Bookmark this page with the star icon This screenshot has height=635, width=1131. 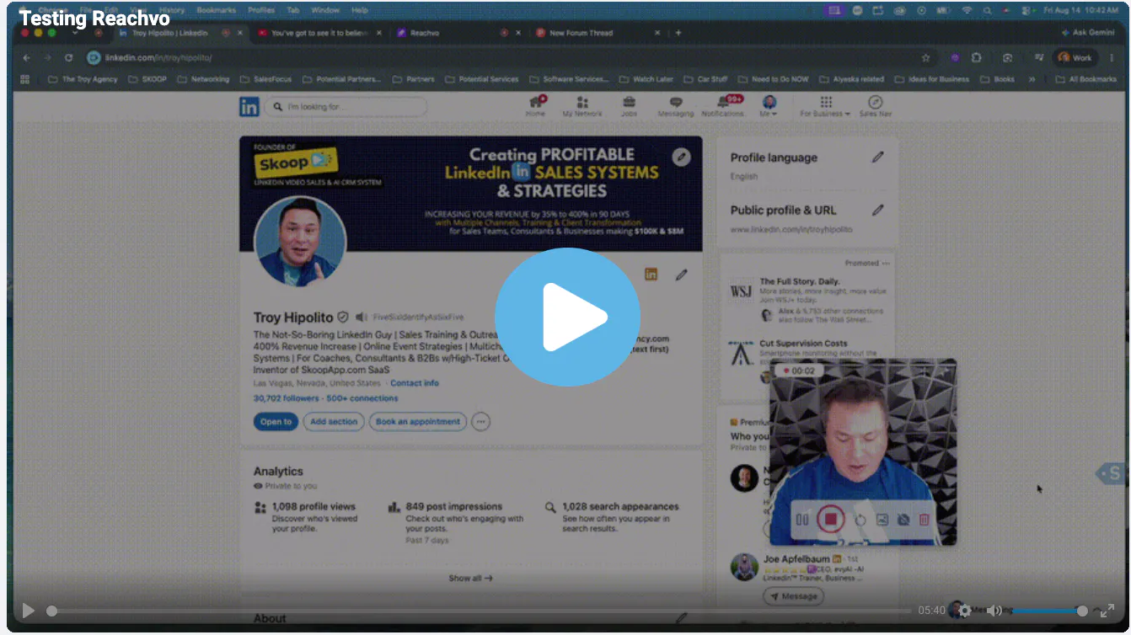click(x=925, y=58)
